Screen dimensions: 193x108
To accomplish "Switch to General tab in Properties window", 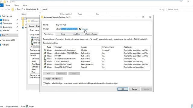I will coord(31,26).
